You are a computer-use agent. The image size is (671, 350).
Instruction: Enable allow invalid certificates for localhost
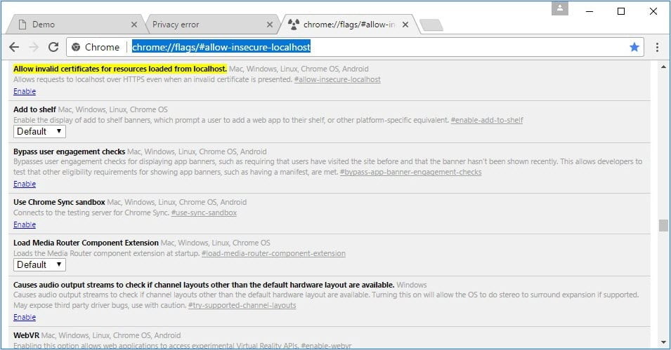click(x=25, y=91)
